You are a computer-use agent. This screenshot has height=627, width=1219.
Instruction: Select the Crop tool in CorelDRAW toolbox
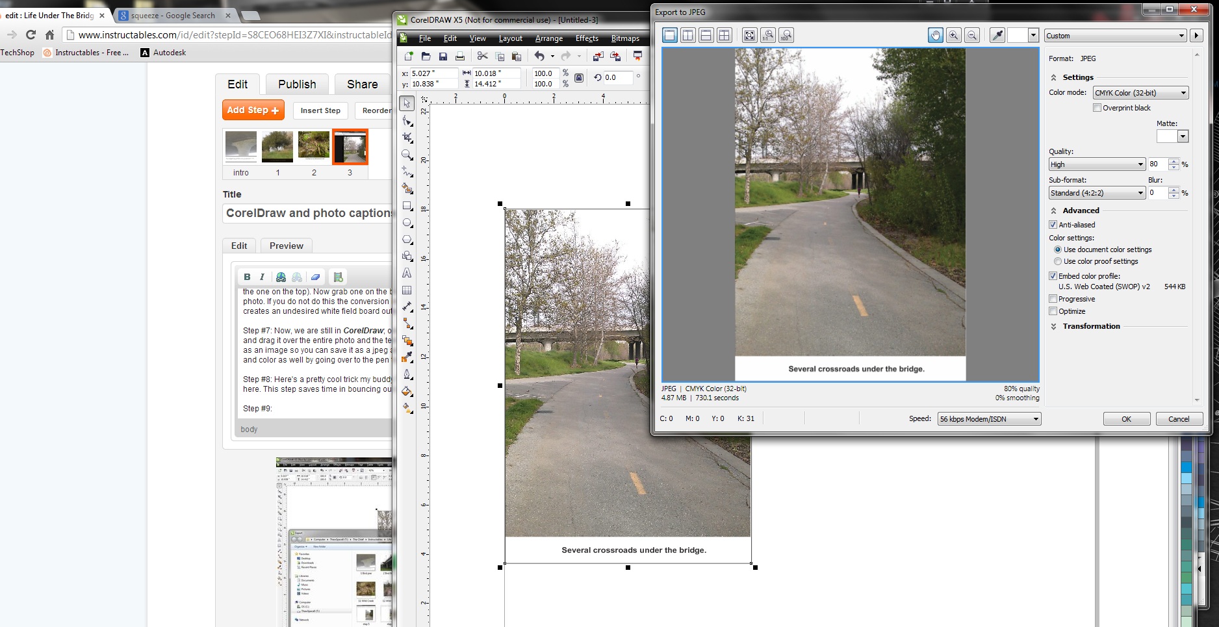tap(407, 138)
